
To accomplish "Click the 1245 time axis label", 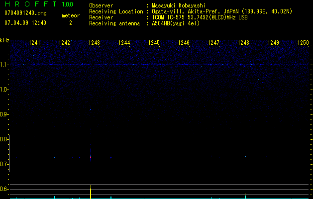I will point(154,43).
